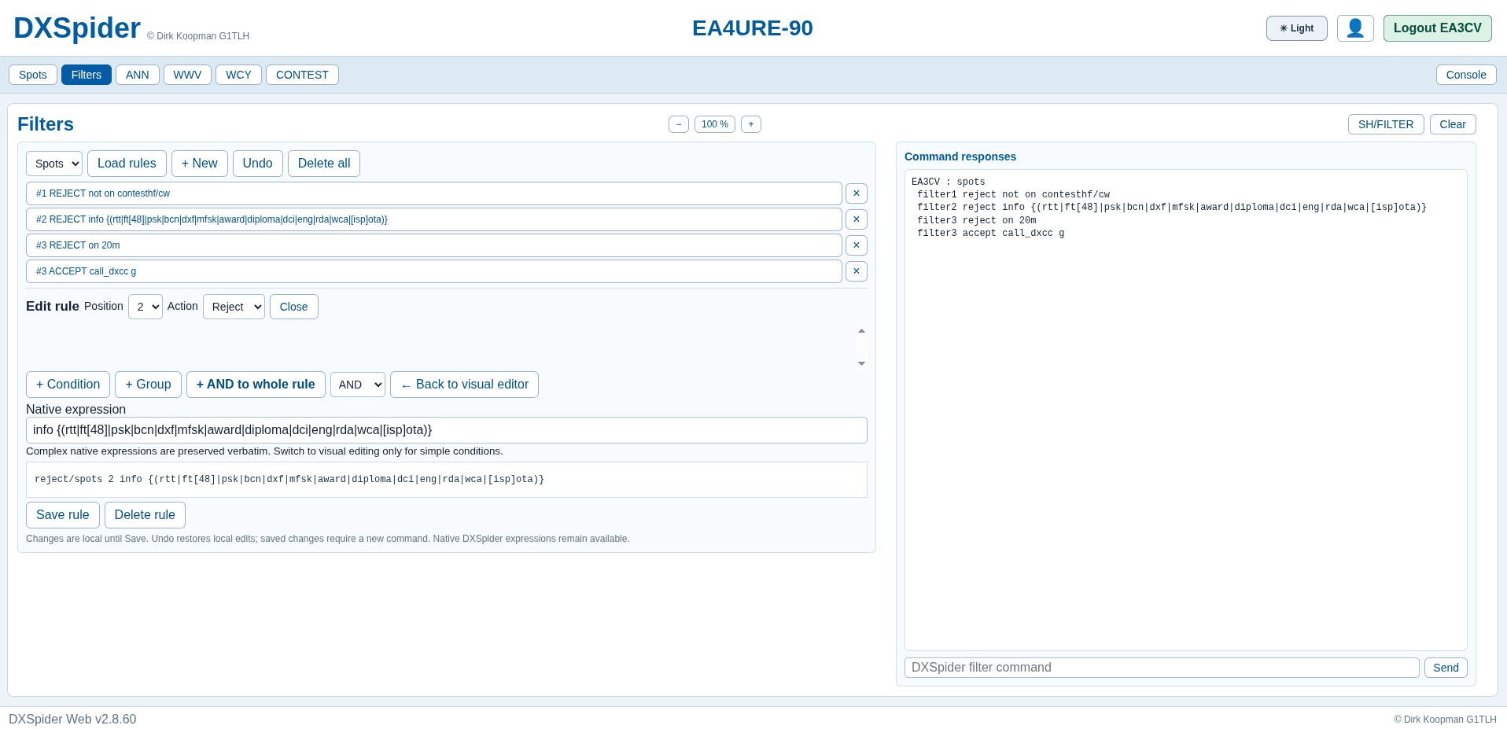Open the Action dropdown set to Reject

(234, 307)
